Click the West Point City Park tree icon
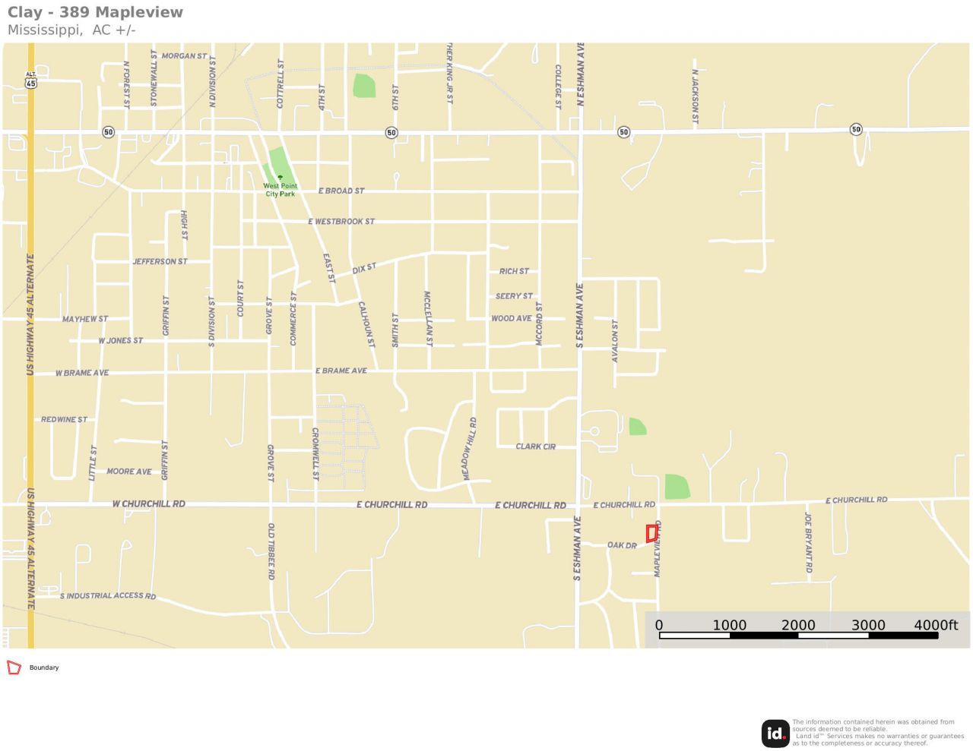The height and width of the screenshot is (751, 973). (280, 178)
